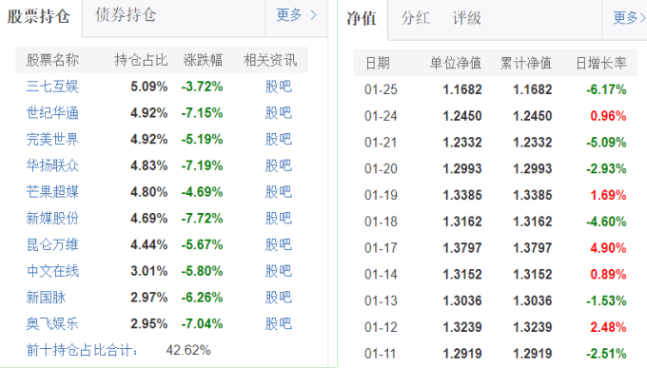Open stock 完美世界
The image size is (647, 368).
coord(52,140)
